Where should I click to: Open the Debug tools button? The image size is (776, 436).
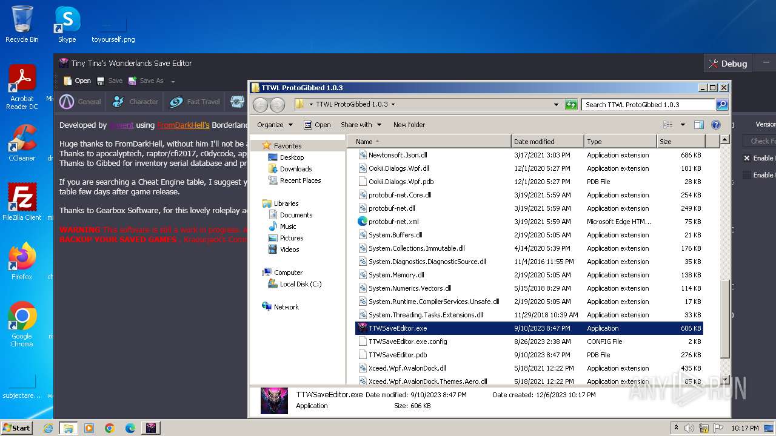[727, 63]
